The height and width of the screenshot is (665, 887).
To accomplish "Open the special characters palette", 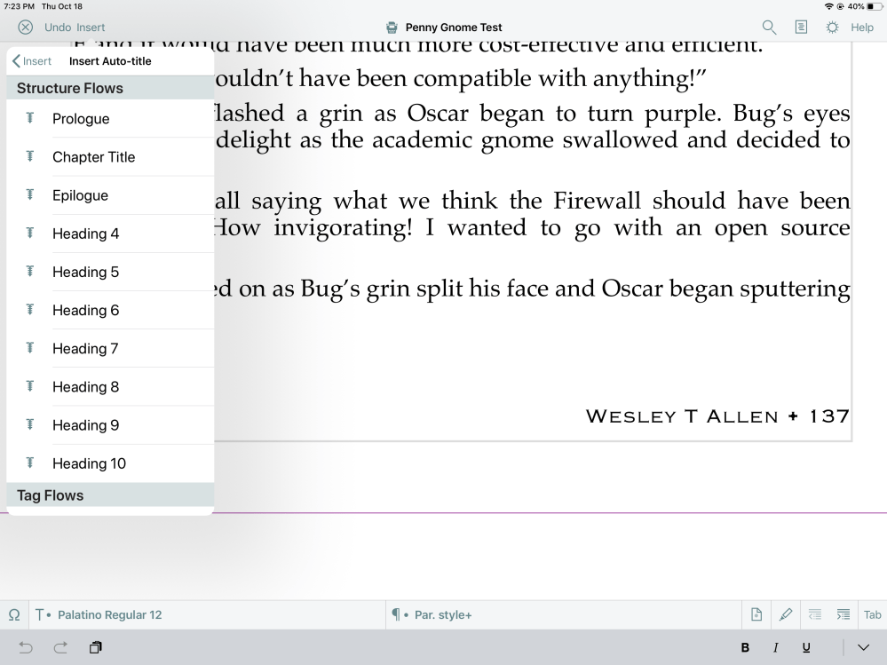I will tap(13, 614).
